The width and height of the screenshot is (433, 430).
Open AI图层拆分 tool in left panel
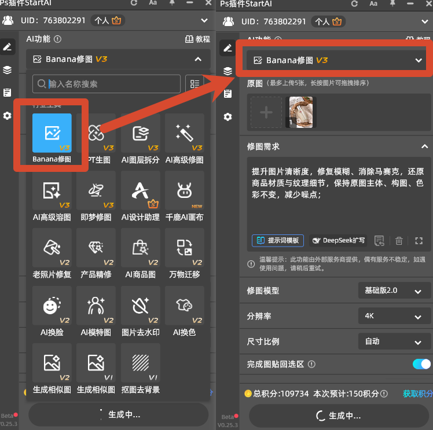click(140, 133)
